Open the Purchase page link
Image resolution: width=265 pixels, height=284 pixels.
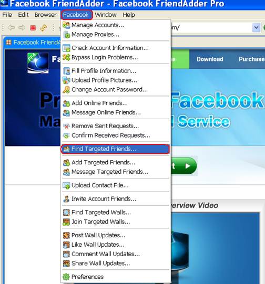point(251,59)
